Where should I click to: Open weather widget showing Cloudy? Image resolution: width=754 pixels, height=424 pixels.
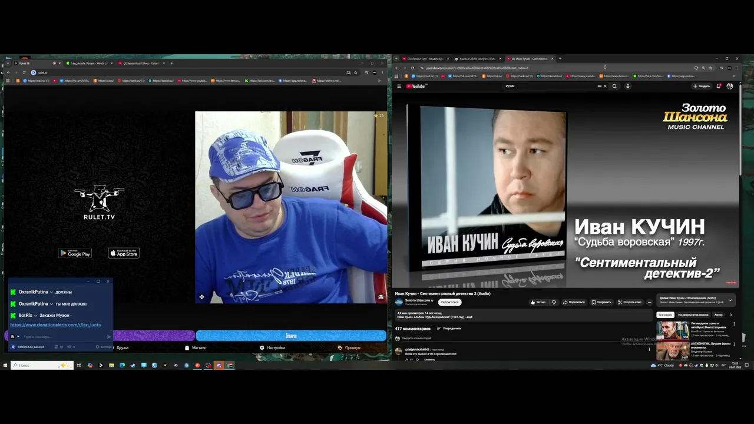pos(663,366)
